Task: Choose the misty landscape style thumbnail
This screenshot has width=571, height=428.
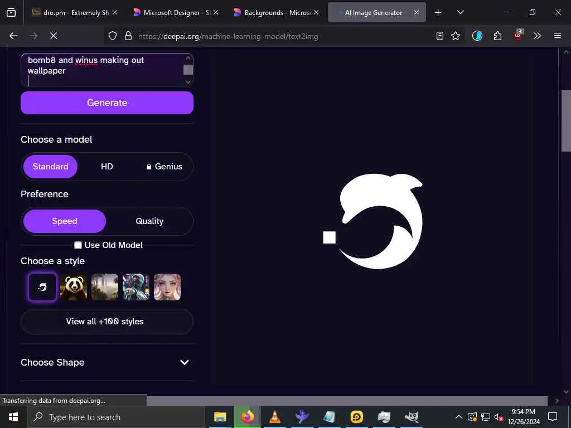Action: pos(105,287)
